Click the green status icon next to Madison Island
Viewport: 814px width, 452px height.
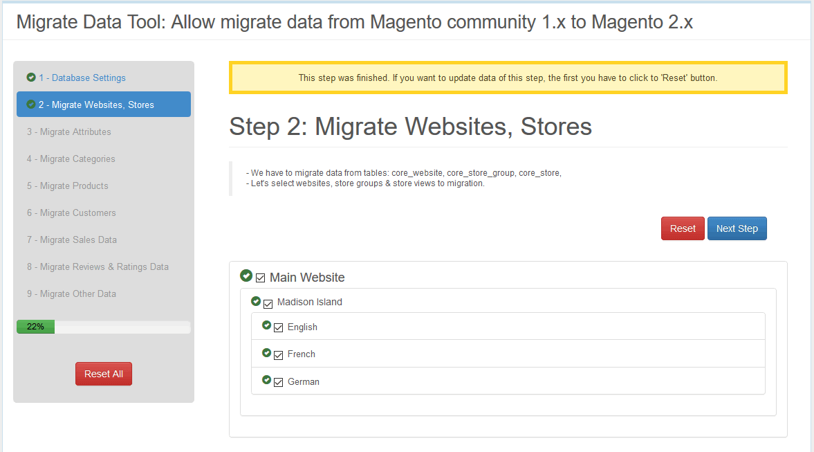click(x=256, y=302)
